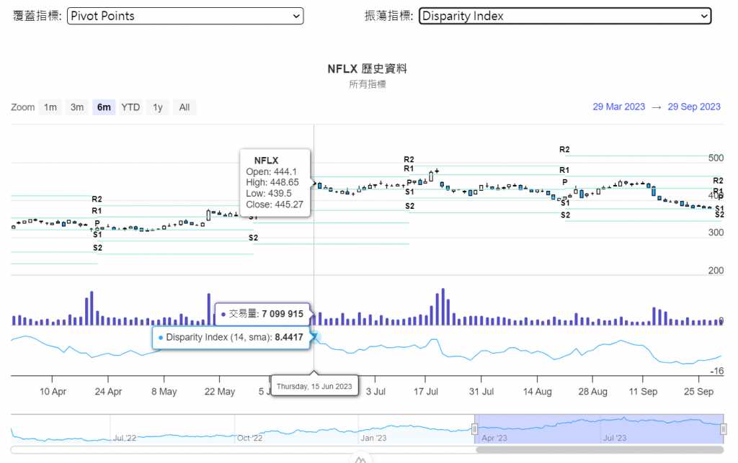Click the Open: 444.1 tooltip value

tap(271, 171)
